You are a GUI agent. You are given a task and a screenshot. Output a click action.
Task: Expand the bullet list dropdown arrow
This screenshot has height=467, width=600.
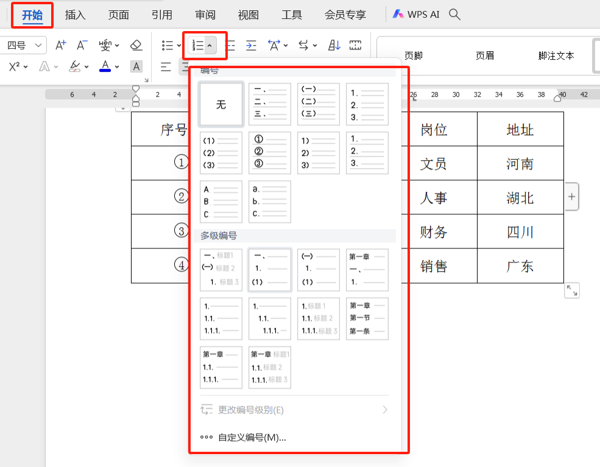coord(178,46)
